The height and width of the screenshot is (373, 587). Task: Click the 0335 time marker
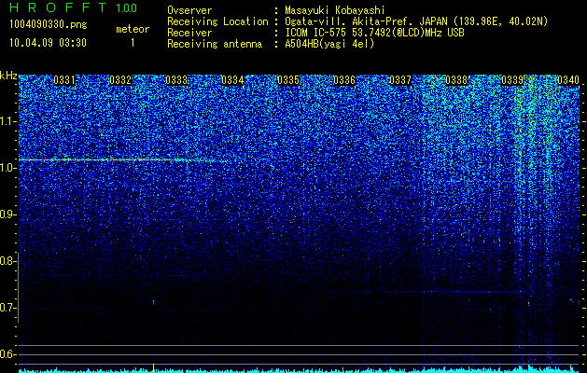point(288,80)
